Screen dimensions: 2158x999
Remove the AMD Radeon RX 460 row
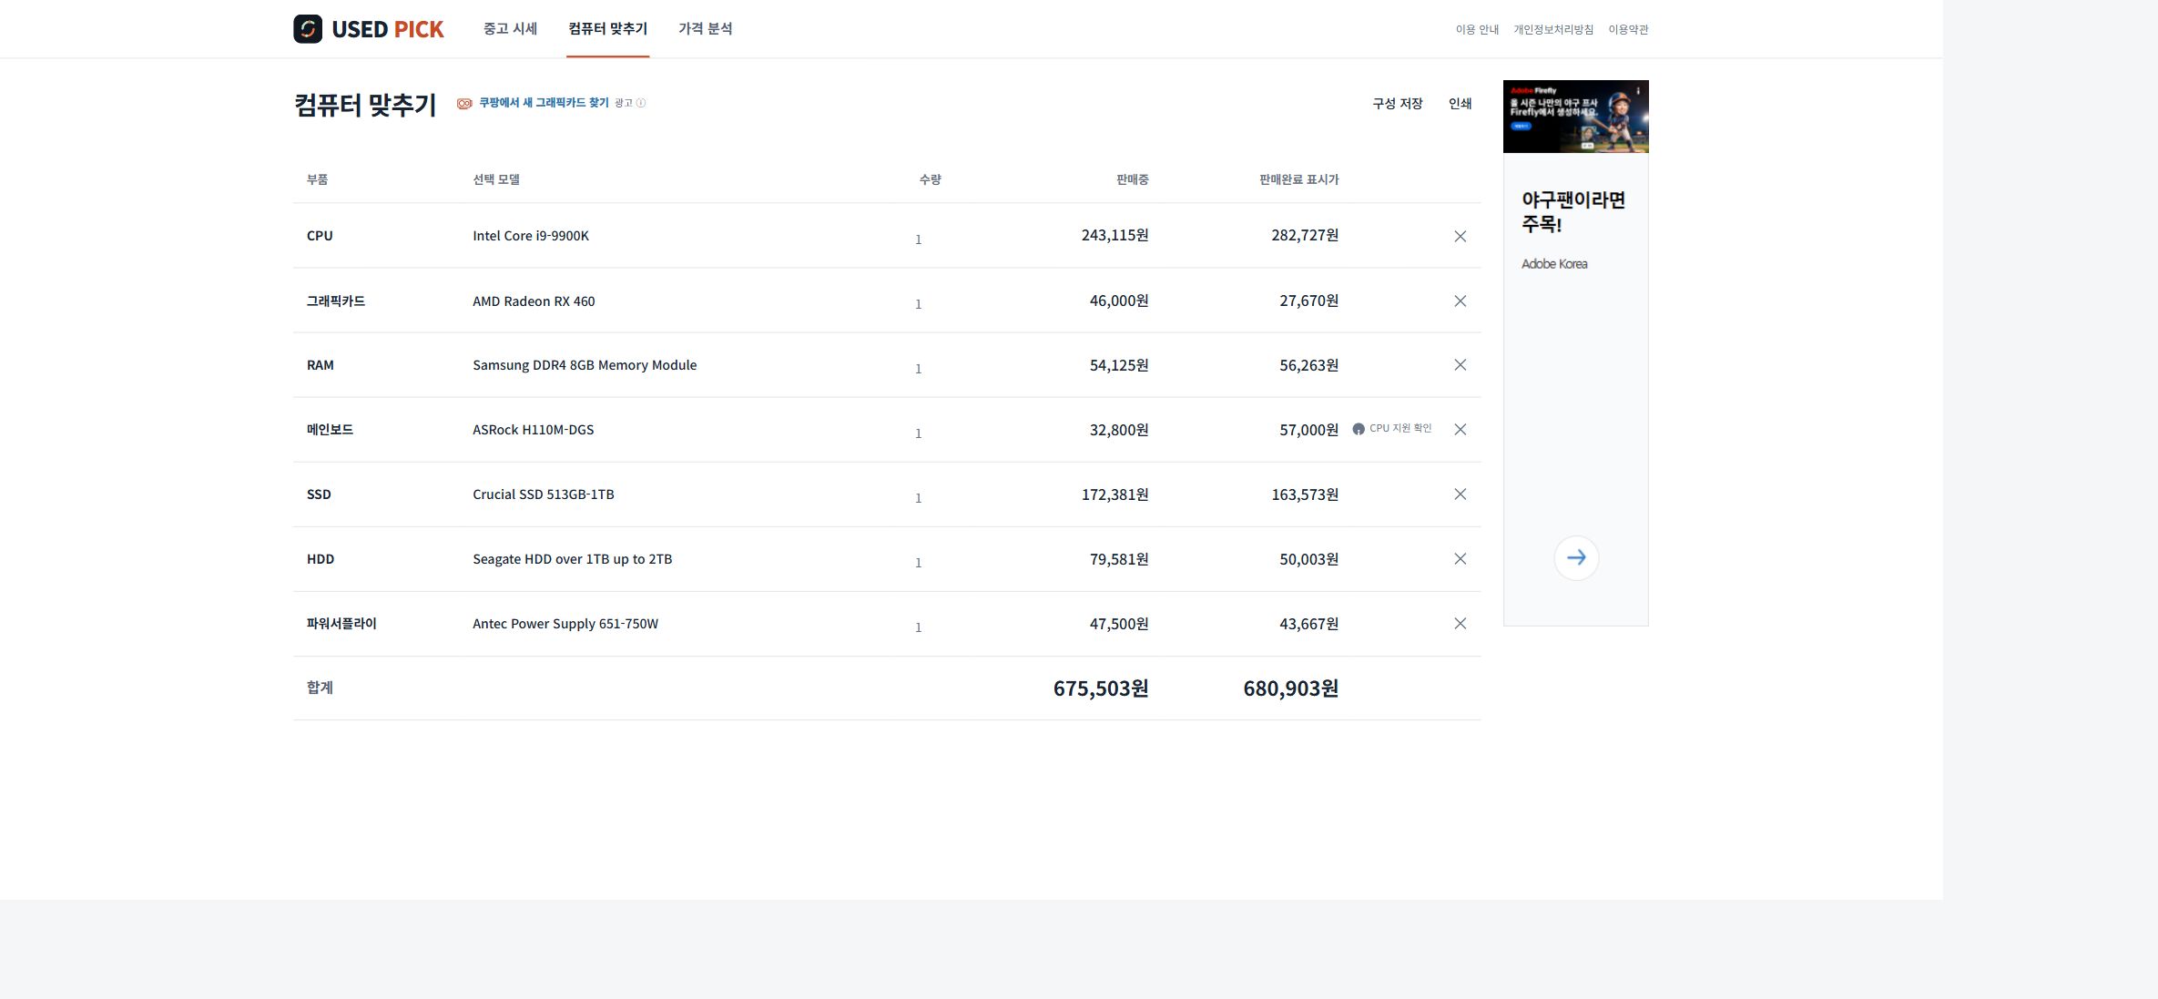1460,301
